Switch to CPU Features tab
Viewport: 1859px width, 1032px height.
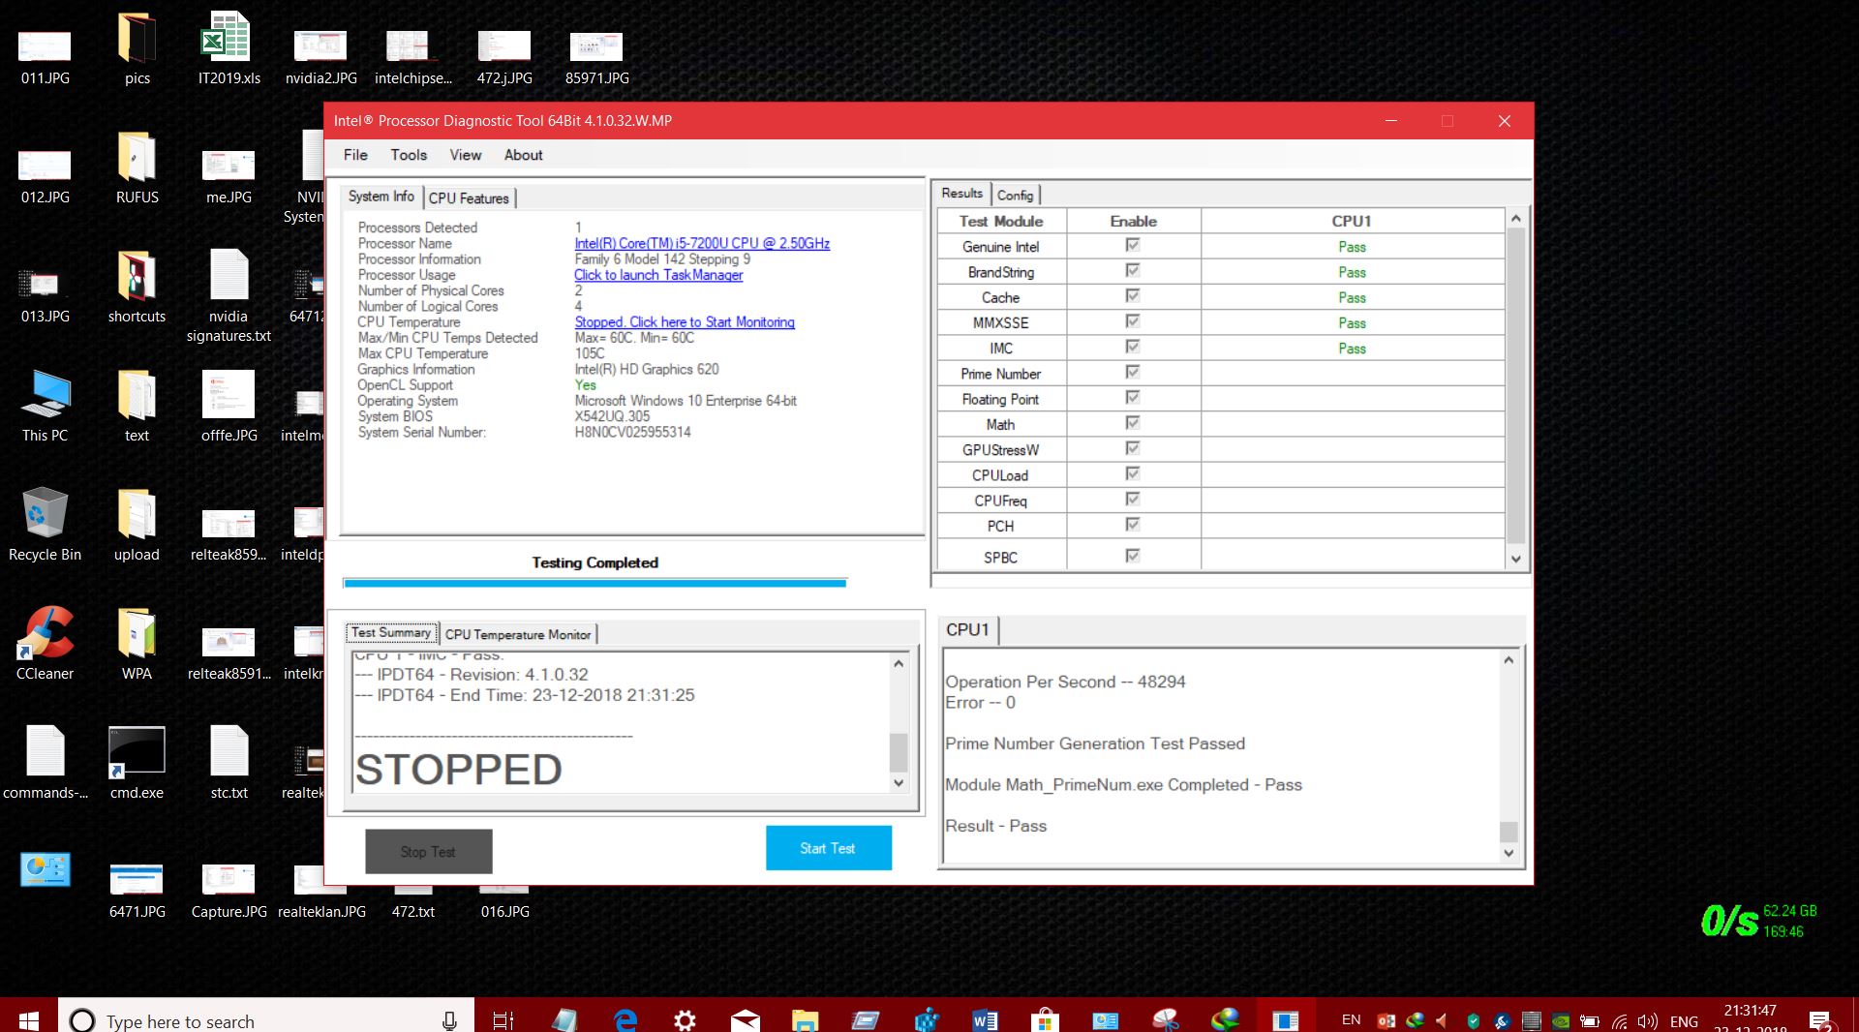click(469, 198)
